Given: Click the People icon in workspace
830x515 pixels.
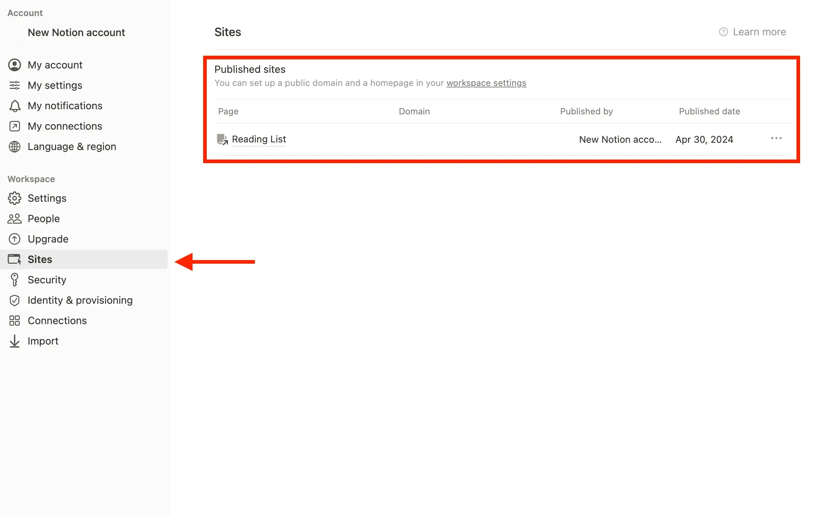Looking at the screenshot, I should point(15,218).
